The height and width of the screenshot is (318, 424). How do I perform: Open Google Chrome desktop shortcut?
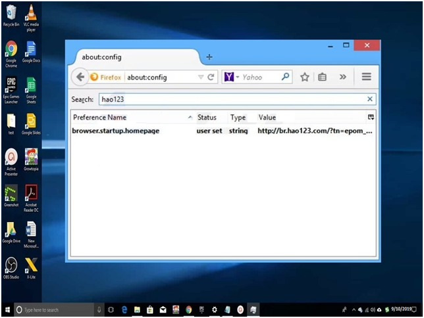coord(11,54)
